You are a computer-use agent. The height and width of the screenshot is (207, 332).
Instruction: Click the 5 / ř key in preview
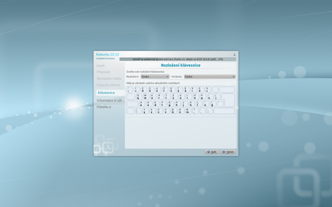165,90
